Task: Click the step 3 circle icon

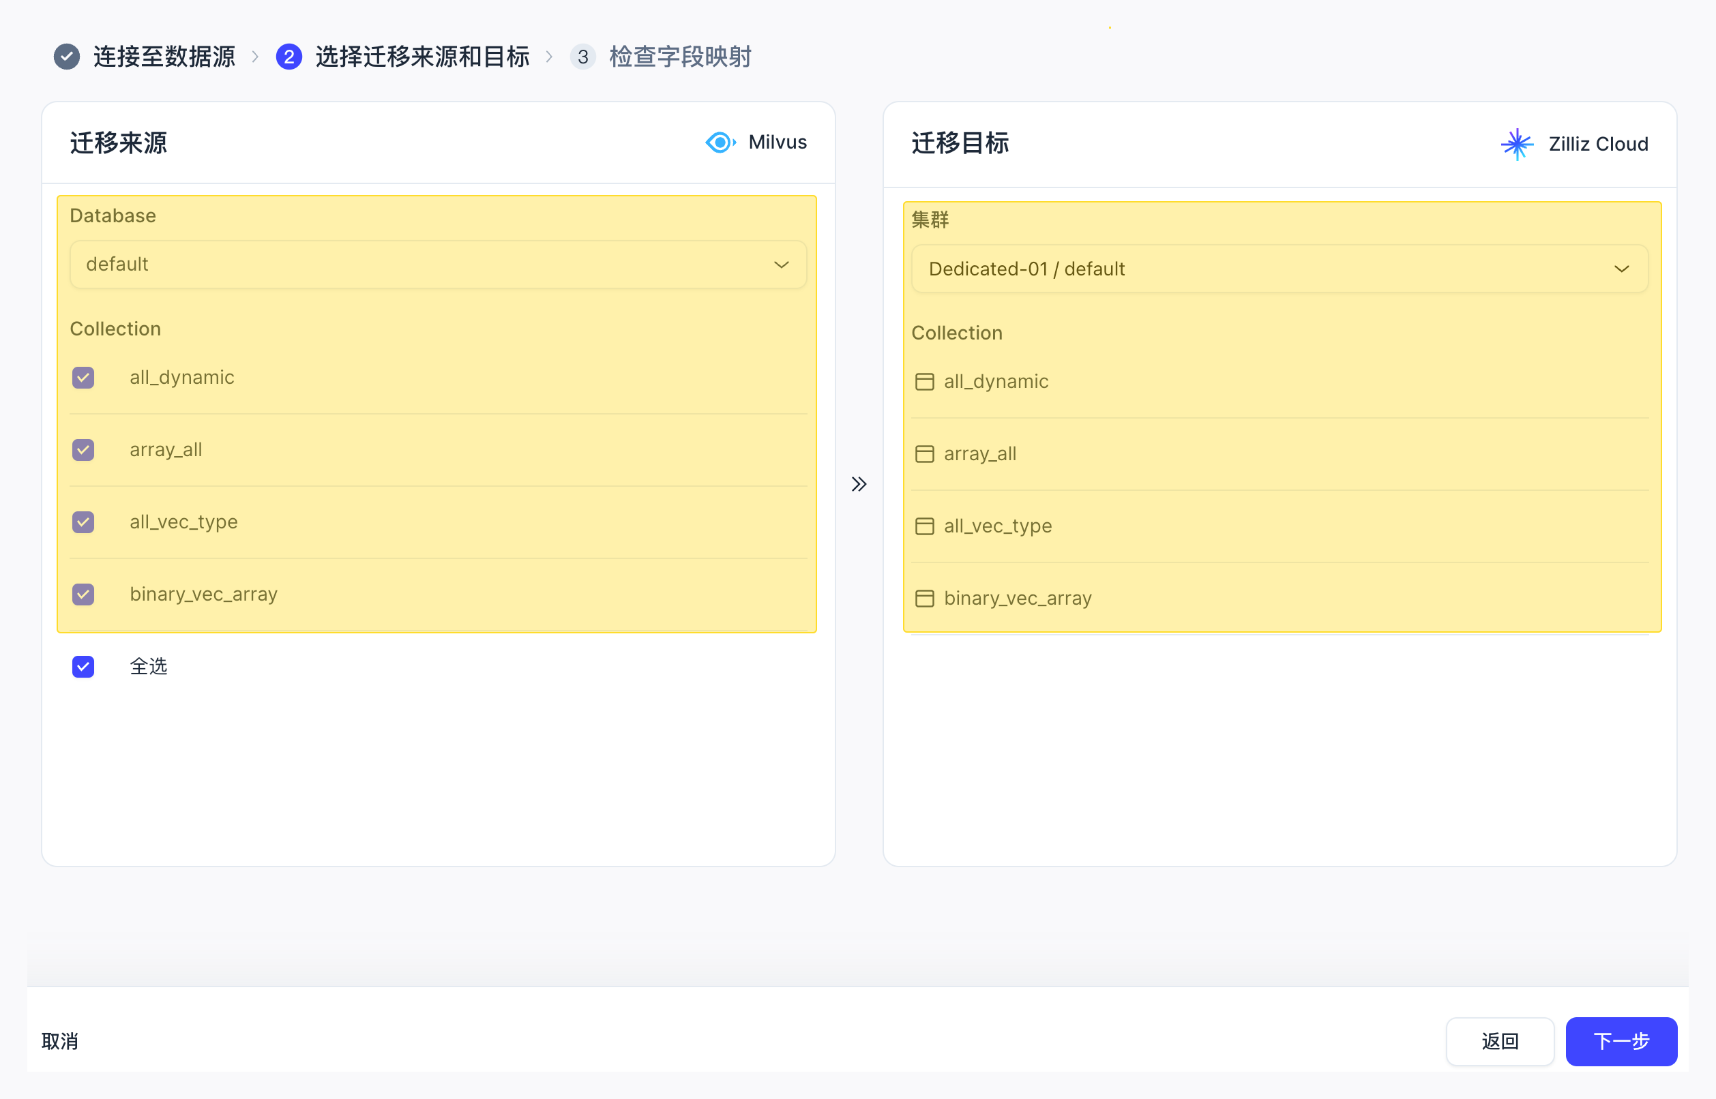Action: [x=583, y=57]
